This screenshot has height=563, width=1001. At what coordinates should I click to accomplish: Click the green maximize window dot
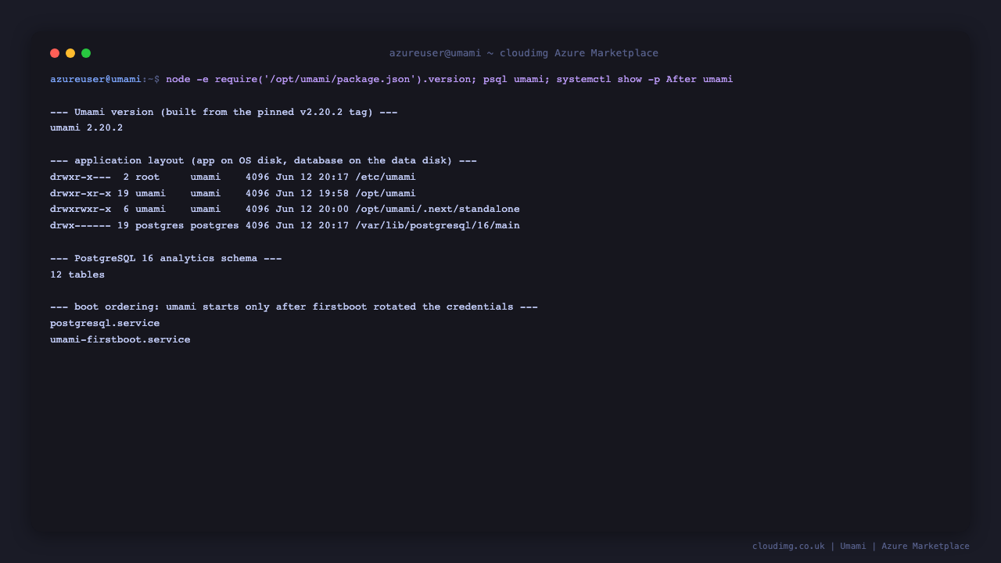click(x=86, y=53)
